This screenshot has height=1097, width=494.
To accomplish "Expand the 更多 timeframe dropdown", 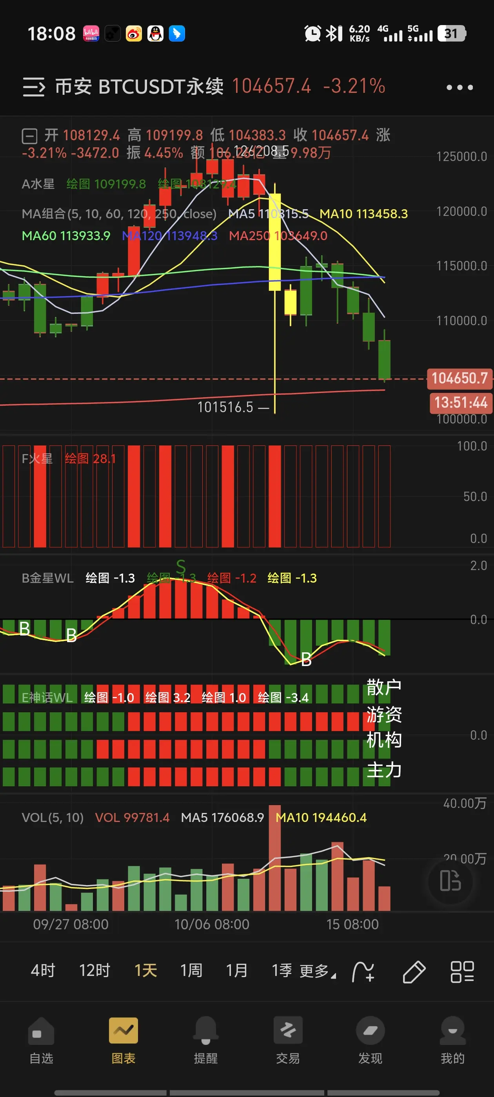I will [318, 971].
